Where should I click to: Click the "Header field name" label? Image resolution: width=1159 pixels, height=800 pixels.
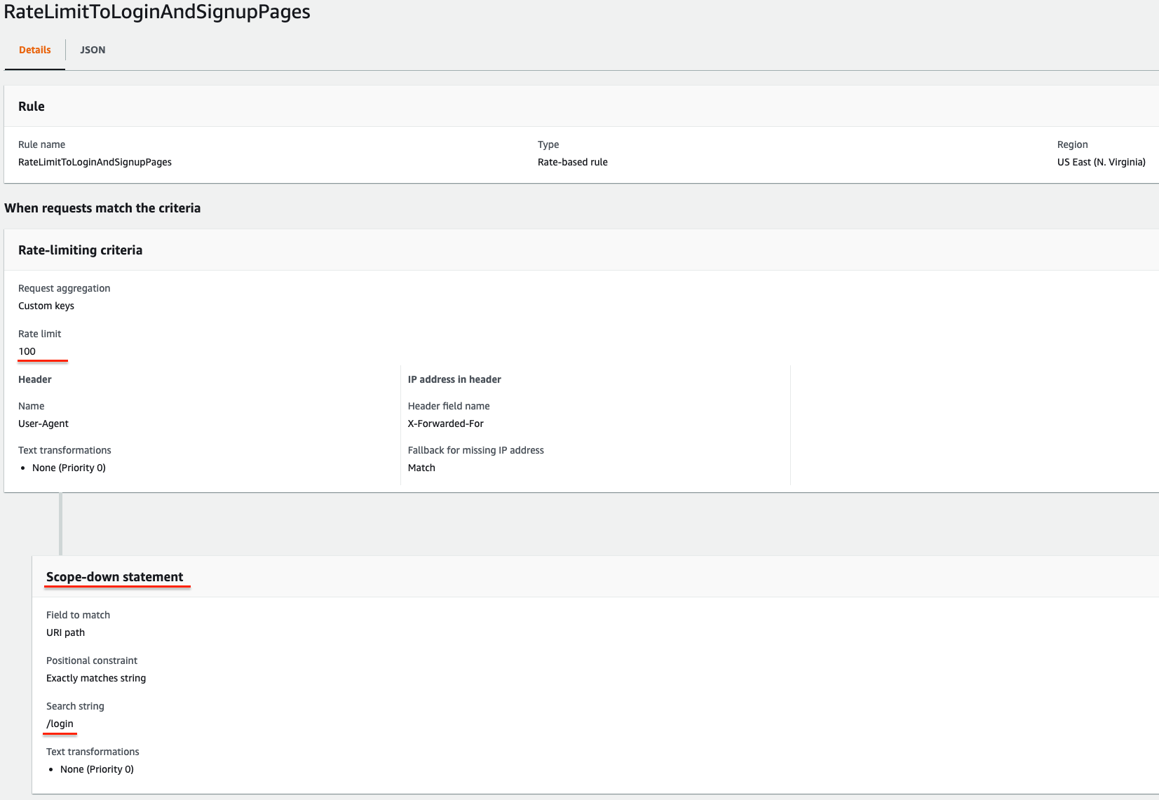[449, 406]
